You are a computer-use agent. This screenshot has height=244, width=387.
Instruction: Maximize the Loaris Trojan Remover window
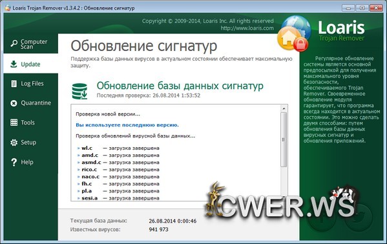362,8
